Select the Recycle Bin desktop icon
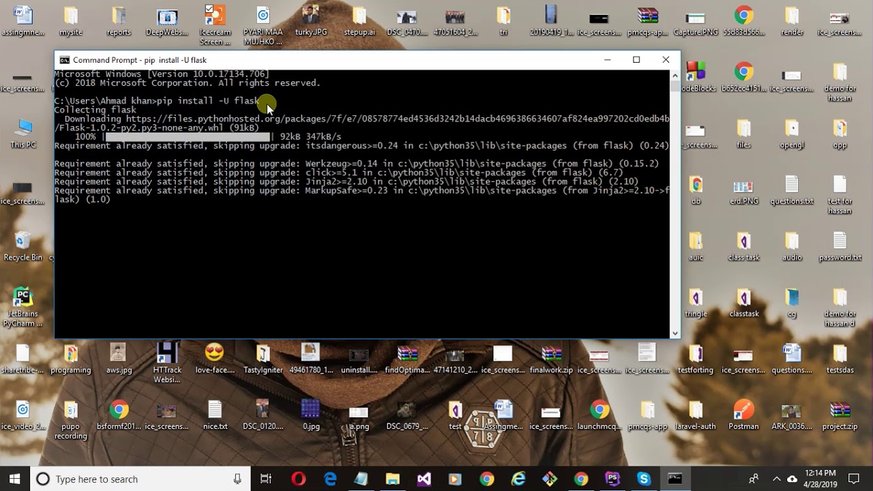873x491 pixels. [x=23, y=247]
